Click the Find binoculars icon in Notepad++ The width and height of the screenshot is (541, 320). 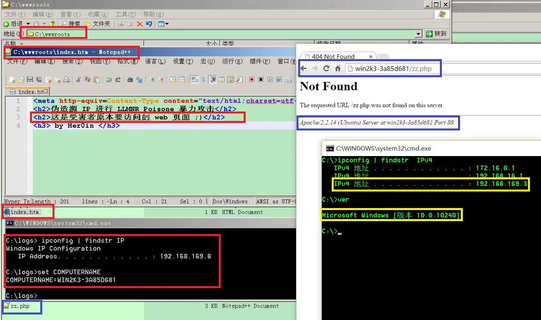coord(130,80)
